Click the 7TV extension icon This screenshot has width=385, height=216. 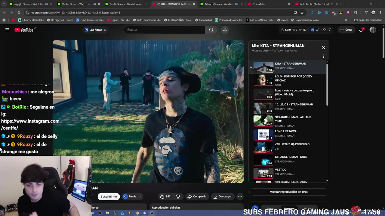click(319, 13)
